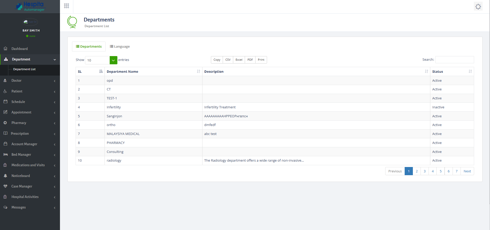The width and height of the screenshot is (490, 230).
Task: Expand the Schedule sidebar menu
Action: pos(55,102)
